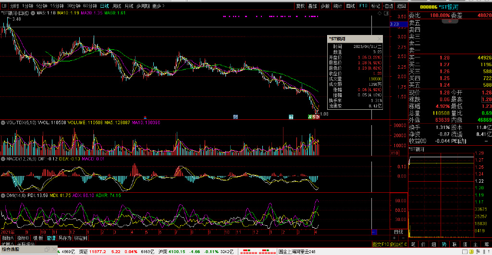
Task: Select the 5分钟 period tab
Action: [41, 6]
